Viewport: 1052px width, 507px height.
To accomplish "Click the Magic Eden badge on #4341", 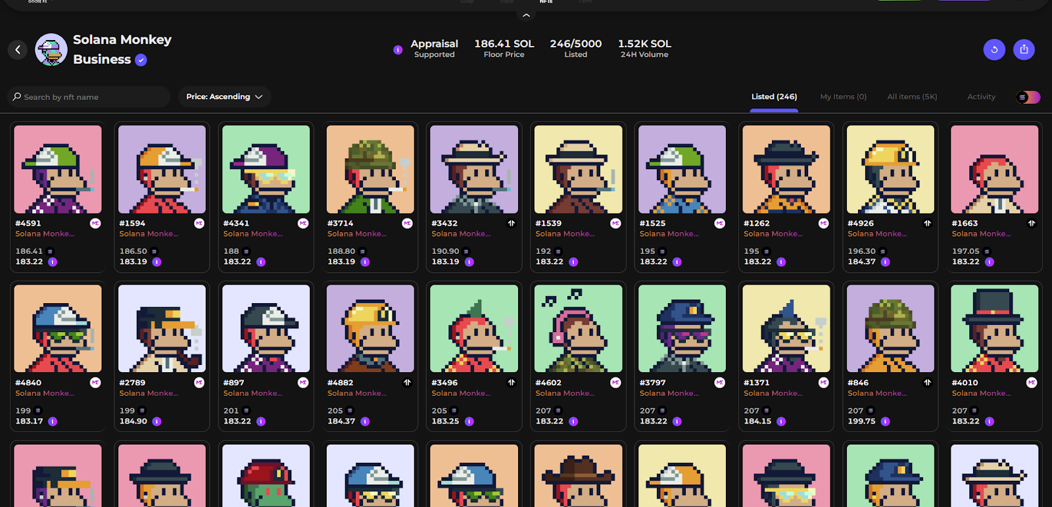I will [x=303, y=224].
